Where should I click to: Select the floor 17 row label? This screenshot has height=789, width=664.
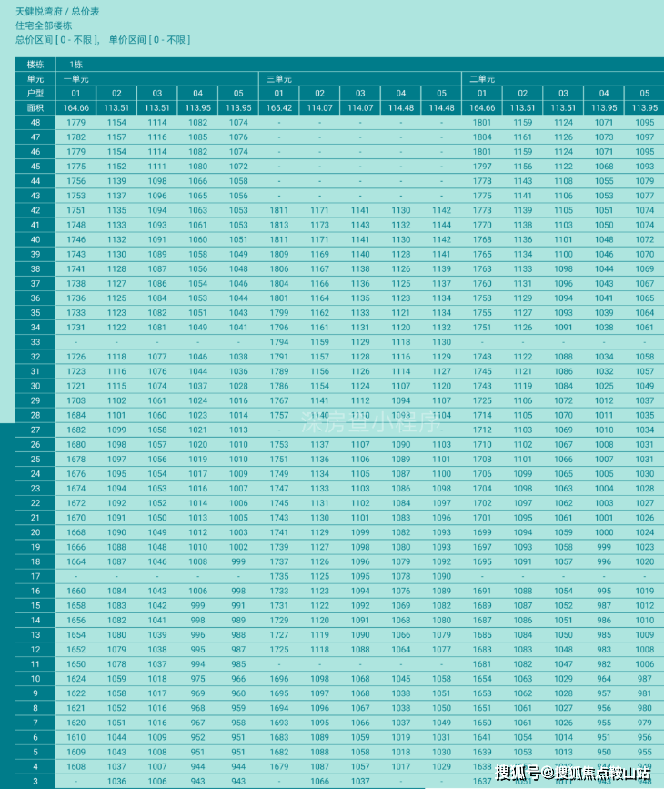pos(35,576)
